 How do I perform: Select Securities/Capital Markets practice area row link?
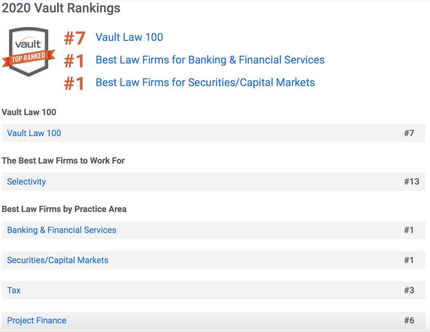[58, 260]
